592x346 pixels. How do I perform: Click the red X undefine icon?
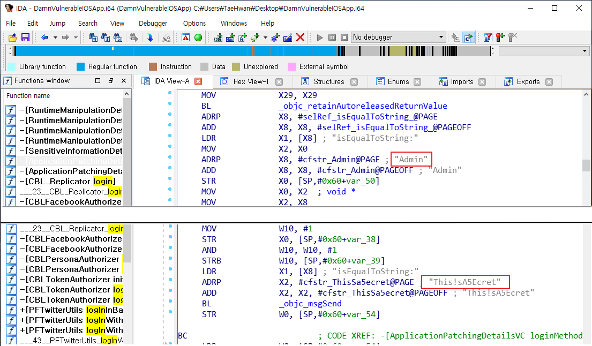pyautogui.click(x=300, y=37)
